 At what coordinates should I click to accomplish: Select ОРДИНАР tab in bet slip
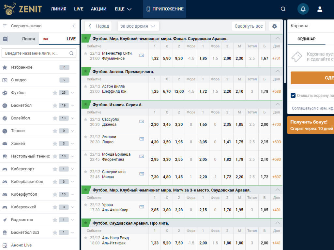306,39
